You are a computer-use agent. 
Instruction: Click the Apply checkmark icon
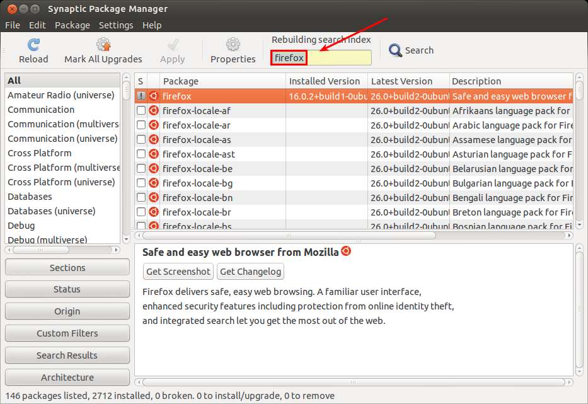point(173,45)
